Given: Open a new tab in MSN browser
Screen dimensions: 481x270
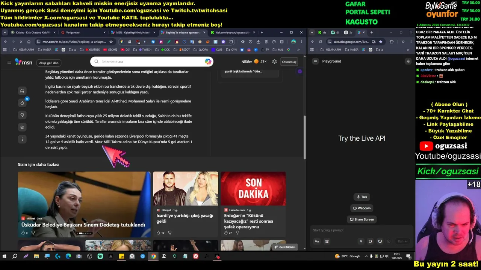Looking at the screenshot, I should coord(262,33).
